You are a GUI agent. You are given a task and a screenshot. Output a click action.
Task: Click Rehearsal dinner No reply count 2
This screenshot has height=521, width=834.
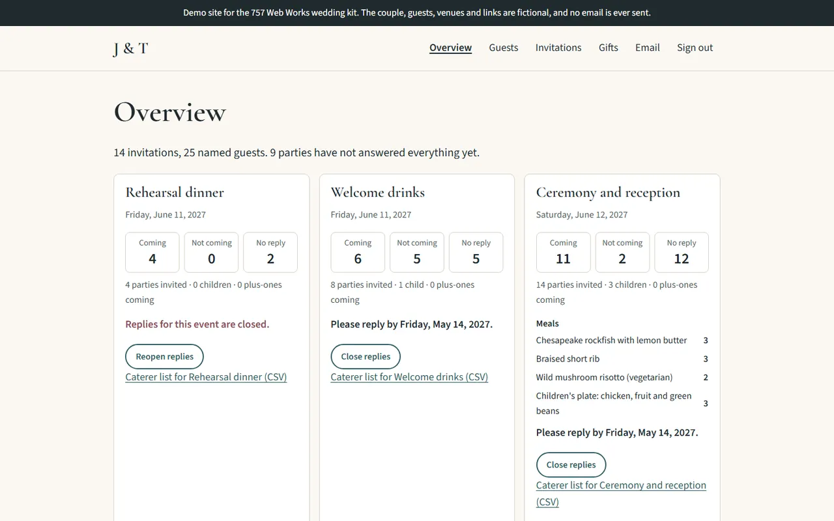(x=270, y=252)
